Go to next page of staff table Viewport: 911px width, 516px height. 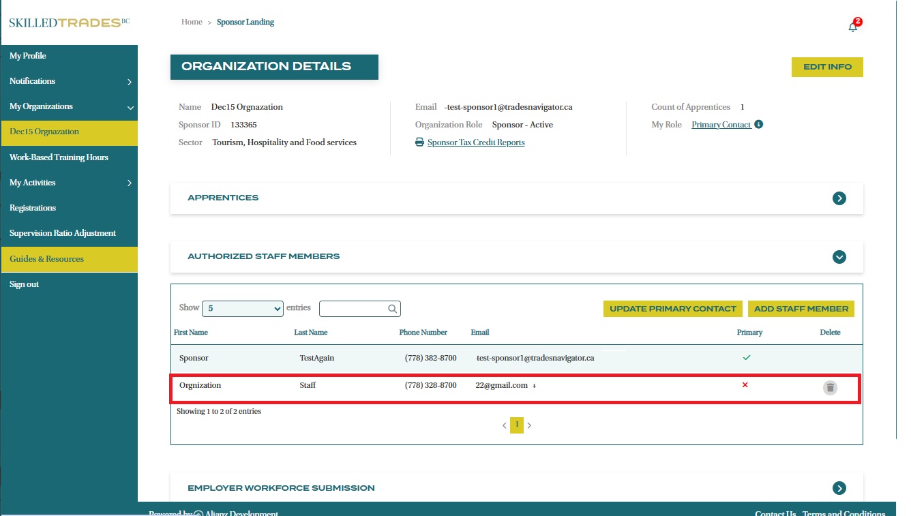click(529, 425)
